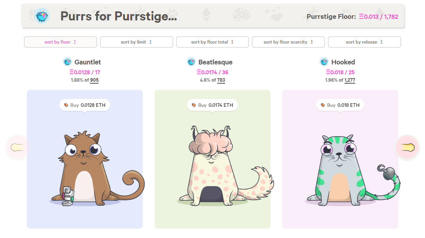Open the Beatlesque collection title

point(215,62)
